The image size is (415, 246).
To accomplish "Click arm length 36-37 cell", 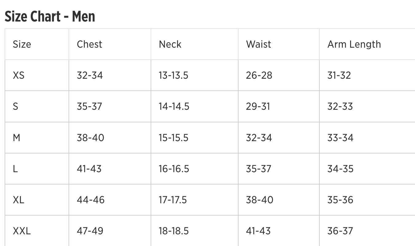I will pyautogui.click(x=340, y=231).
